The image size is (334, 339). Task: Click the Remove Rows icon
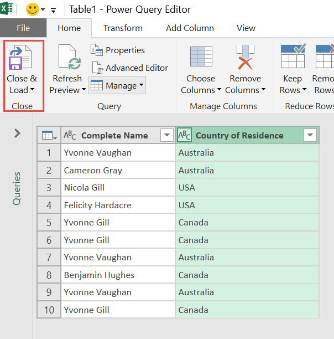(325, 56)
